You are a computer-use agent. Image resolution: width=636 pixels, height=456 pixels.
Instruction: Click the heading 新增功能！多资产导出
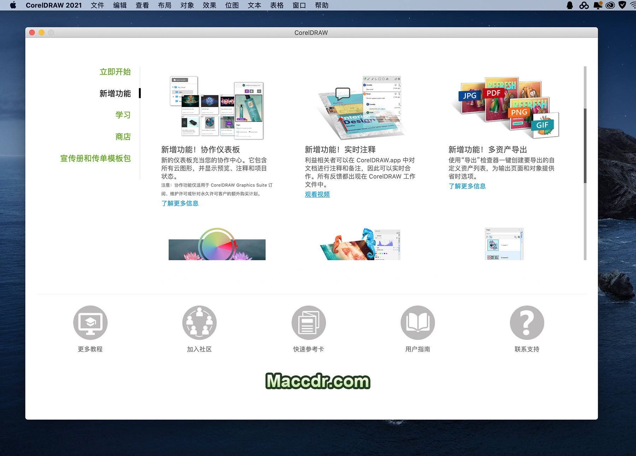(x=488, y=150)
